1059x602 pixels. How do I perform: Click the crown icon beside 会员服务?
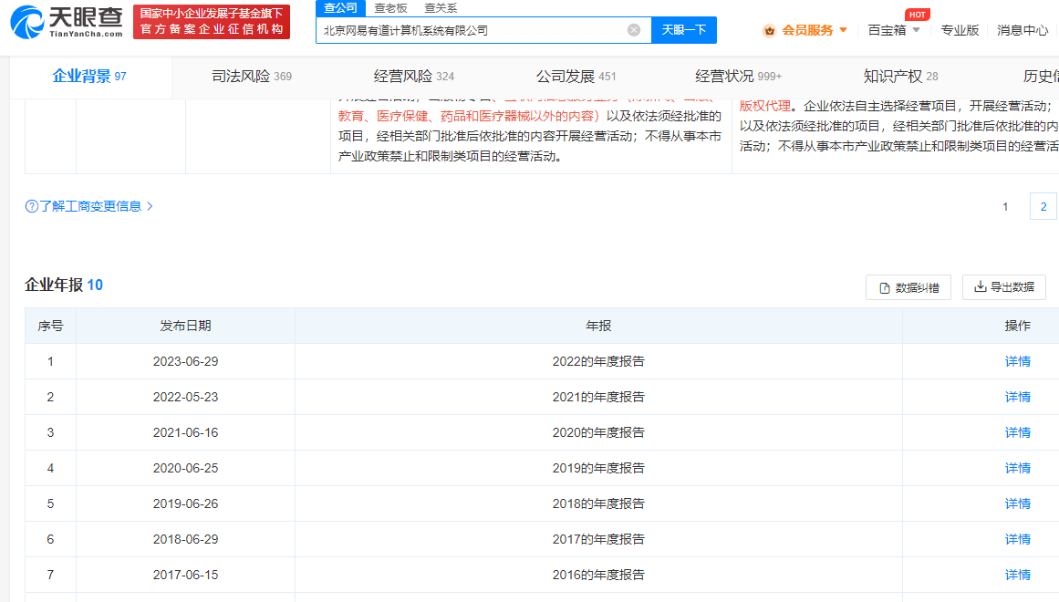coord(769,30)
